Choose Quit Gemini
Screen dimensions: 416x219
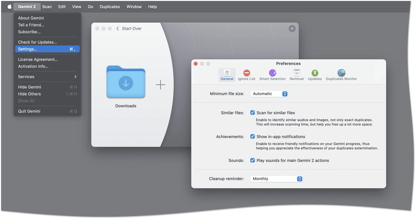coord(47,111)
